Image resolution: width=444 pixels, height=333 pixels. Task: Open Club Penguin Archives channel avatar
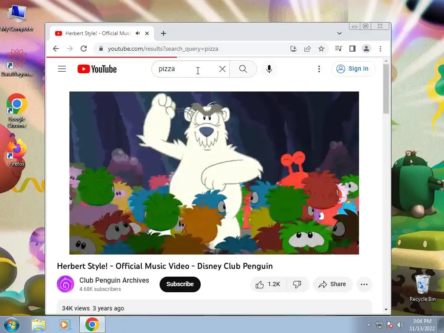tap(65, 284)
